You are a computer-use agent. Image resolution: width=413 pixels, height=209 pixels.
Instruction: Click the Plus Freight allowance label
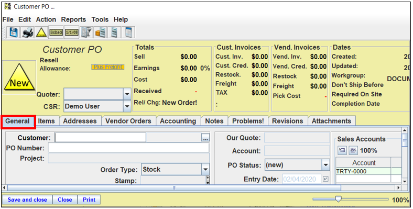pyautogui.click(x=108, y=67)
